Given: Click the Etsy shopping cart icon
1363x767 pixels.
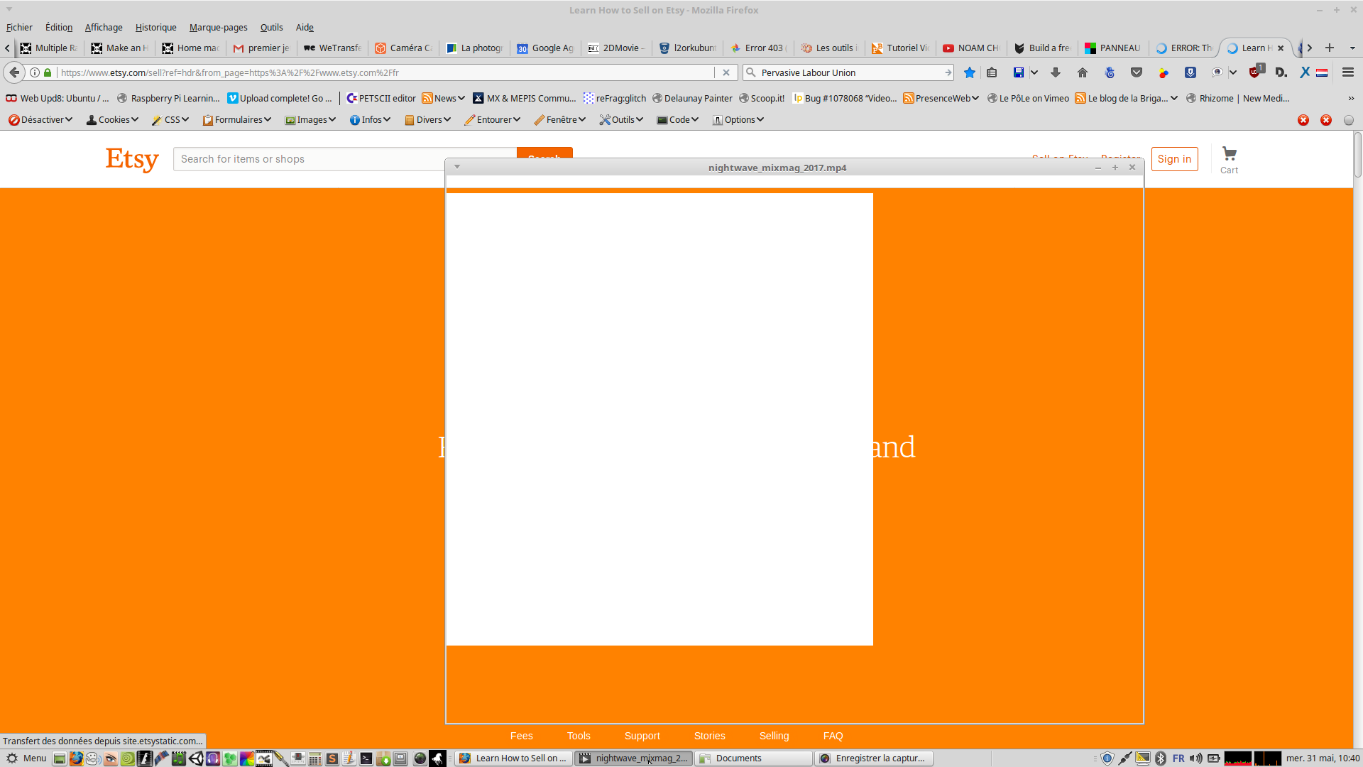Looking at the screenshot, I should (1229, 154).
